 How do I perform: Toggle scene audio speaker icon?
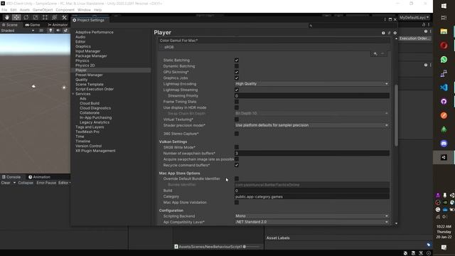58,31
